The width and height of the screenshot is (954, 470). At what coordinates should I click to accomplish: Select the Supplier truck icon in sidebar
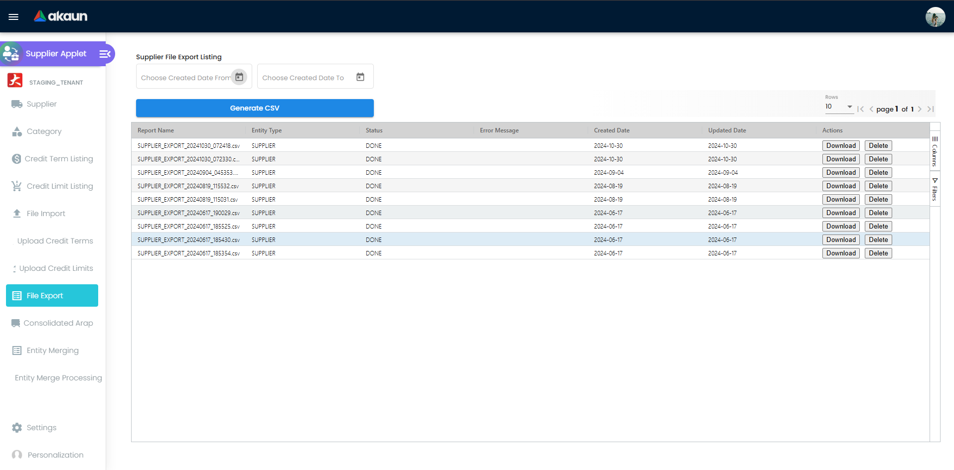[16, 104]
